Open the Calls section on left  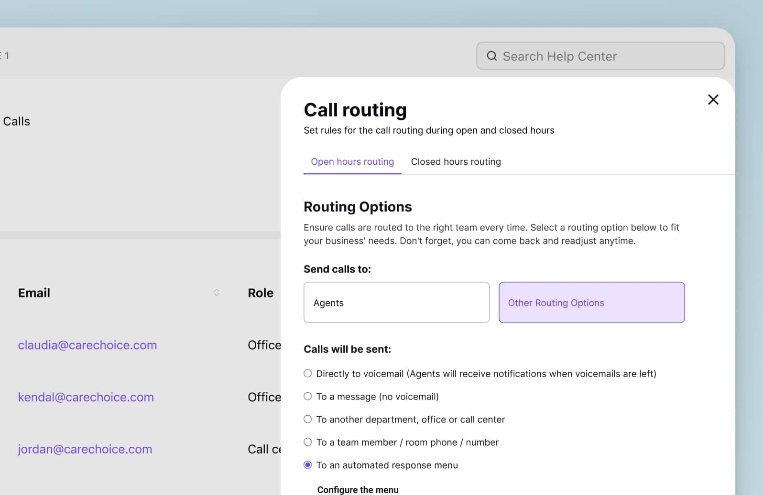point(16,121)
